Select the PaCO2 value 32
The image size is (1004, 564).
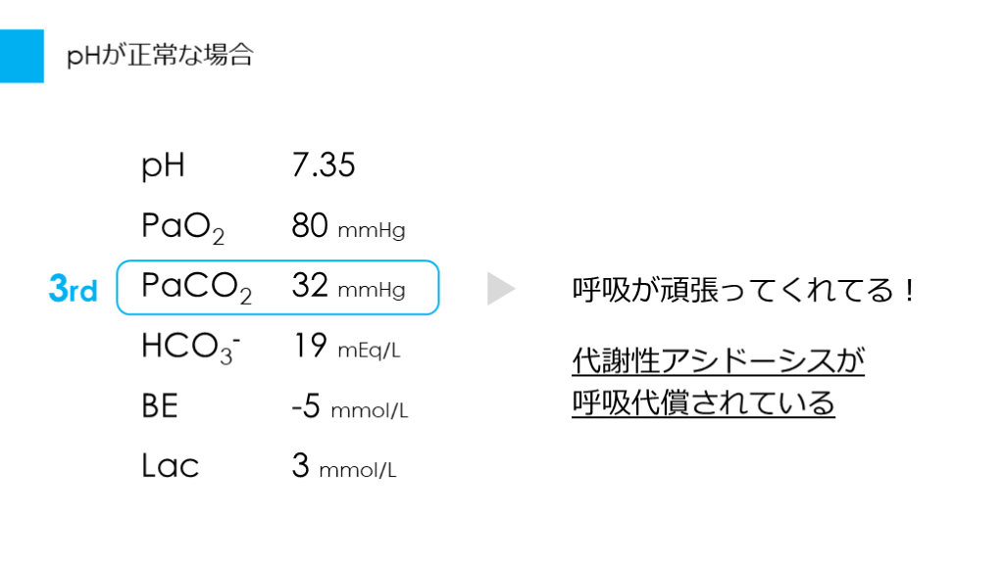tap(310, 287)
